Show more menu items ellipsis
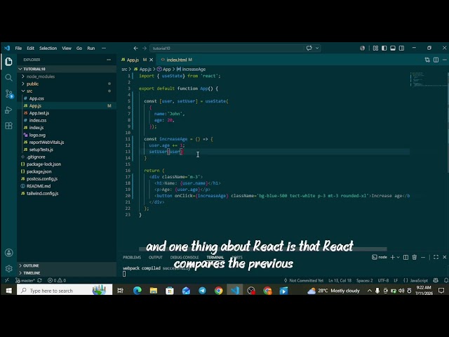This screenshot has width=449, height=337. [104, 48]
